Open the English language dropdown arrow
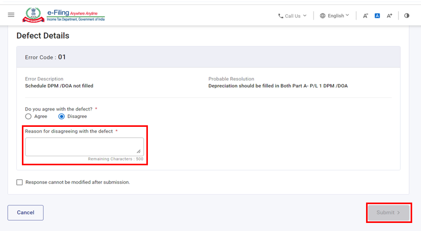 pos(347,15)
